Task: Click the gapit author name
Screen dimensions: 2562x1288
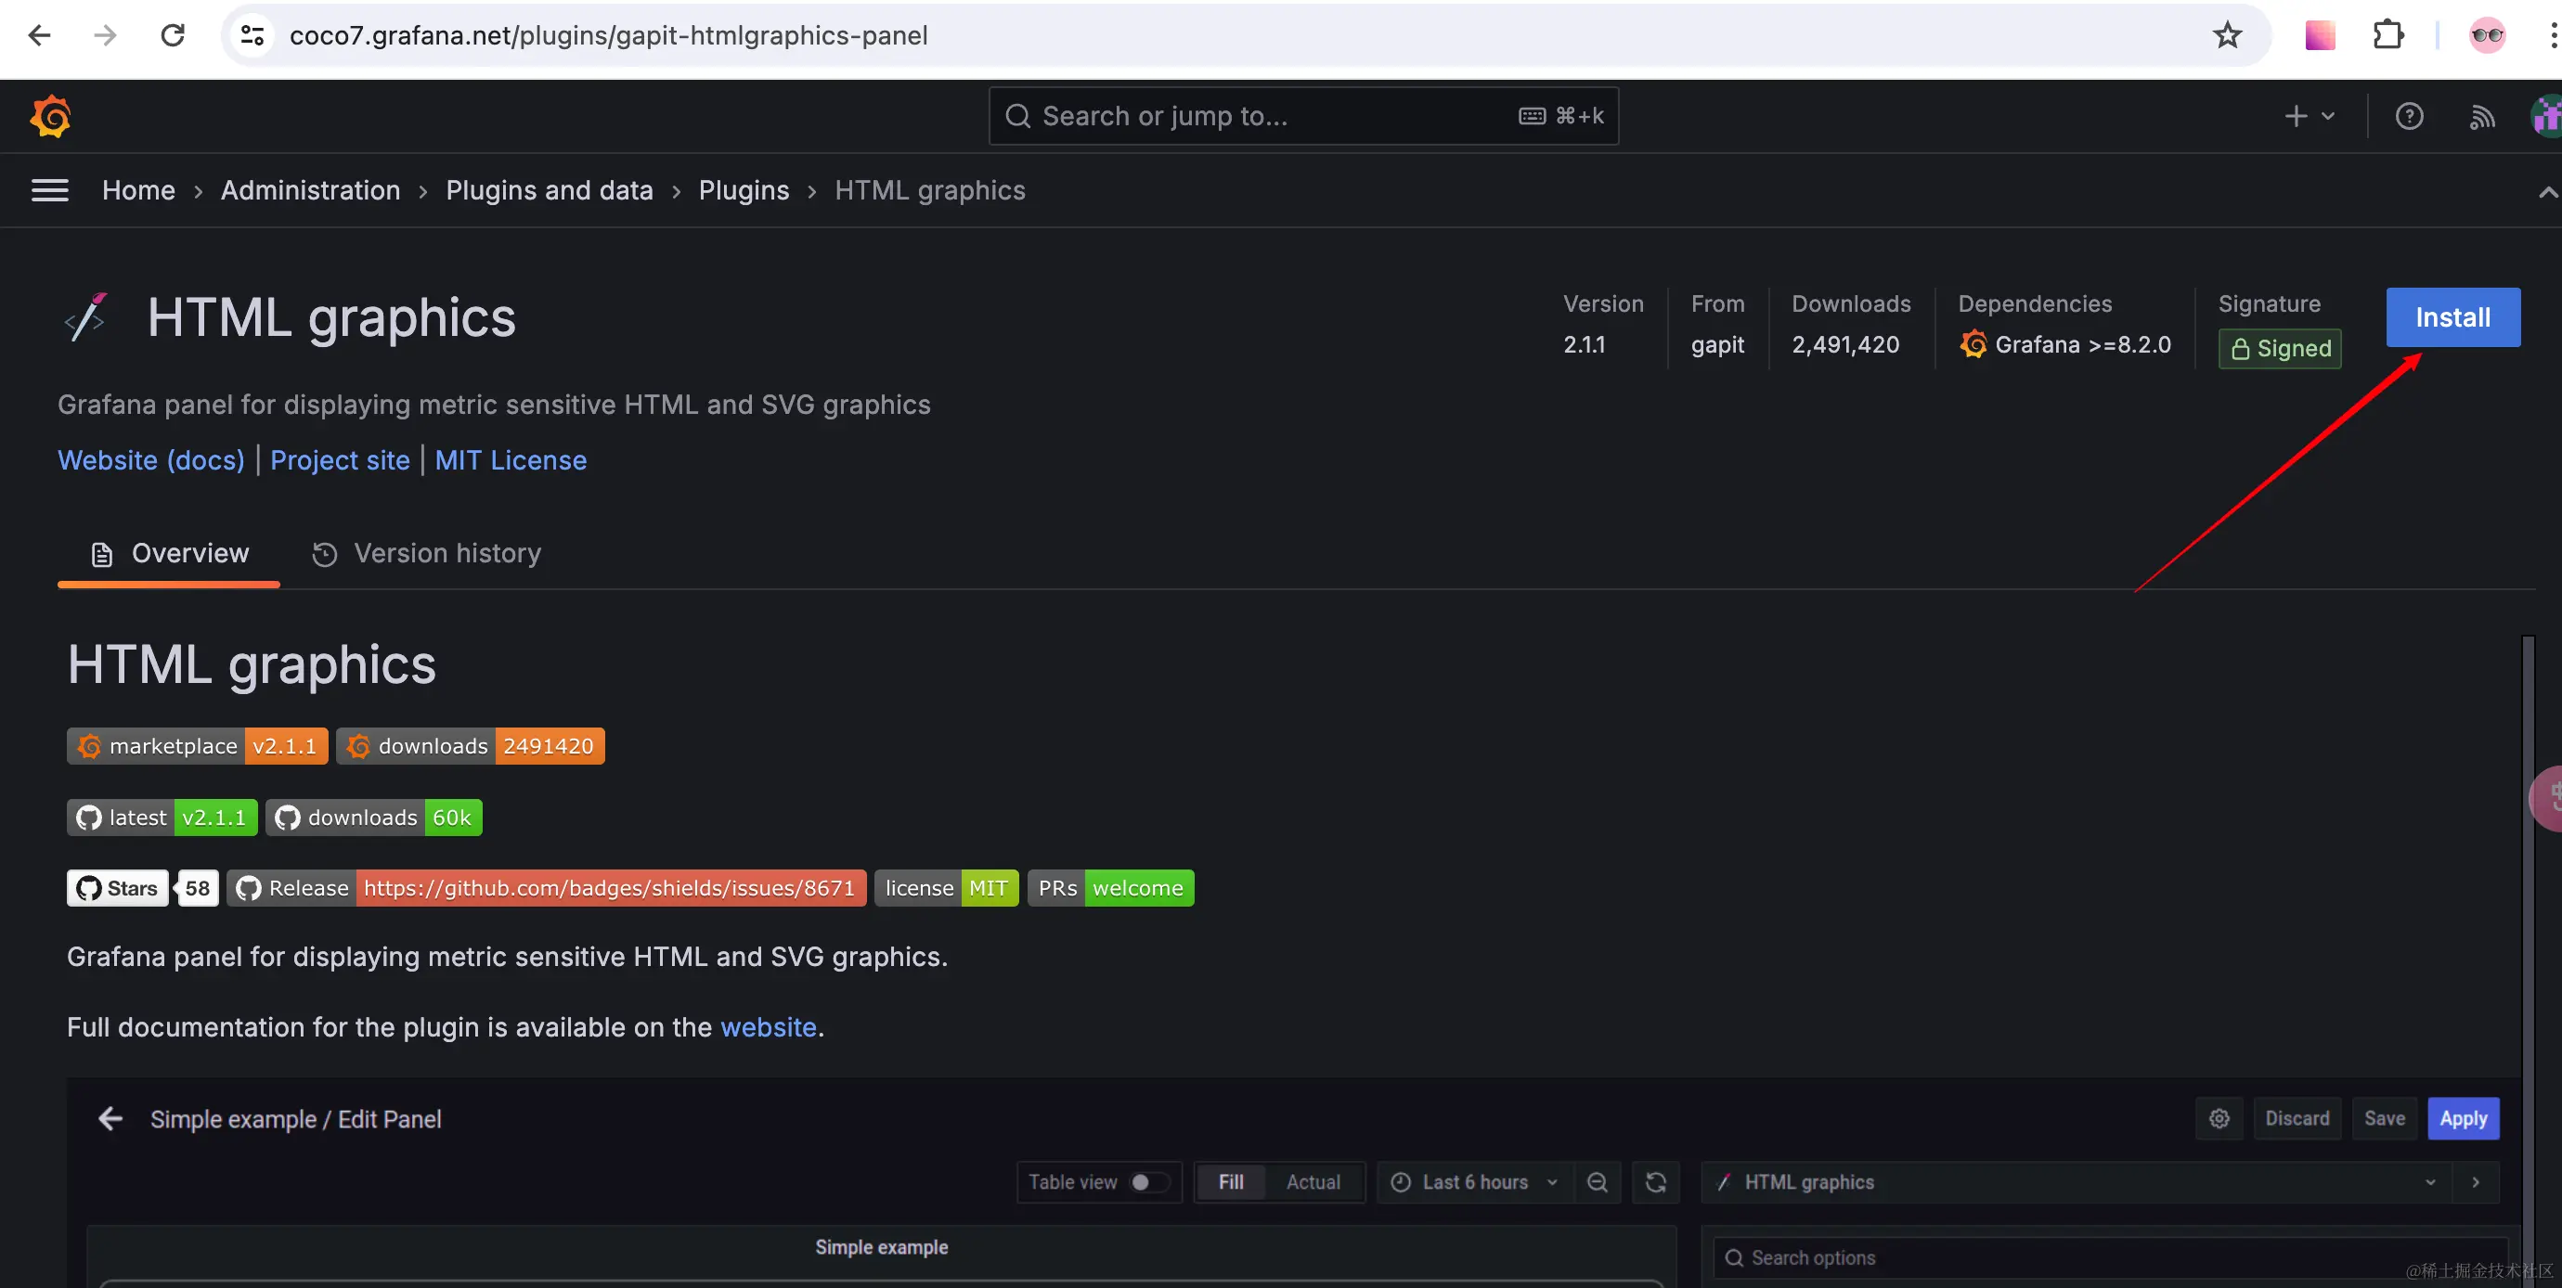Action: 1717,344
